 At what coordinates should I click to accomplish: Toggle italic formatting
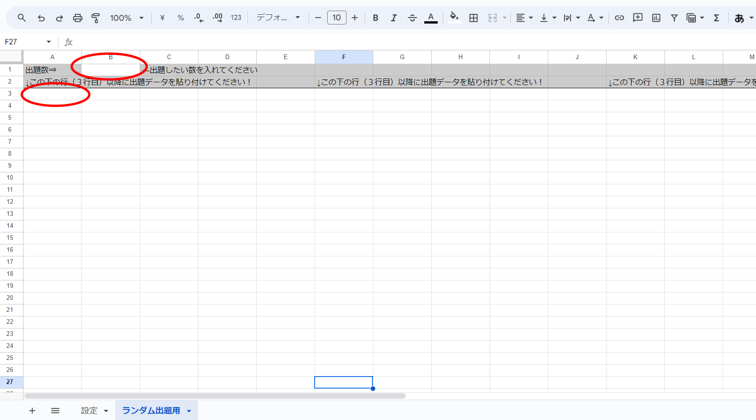click(x=394, y=18)
